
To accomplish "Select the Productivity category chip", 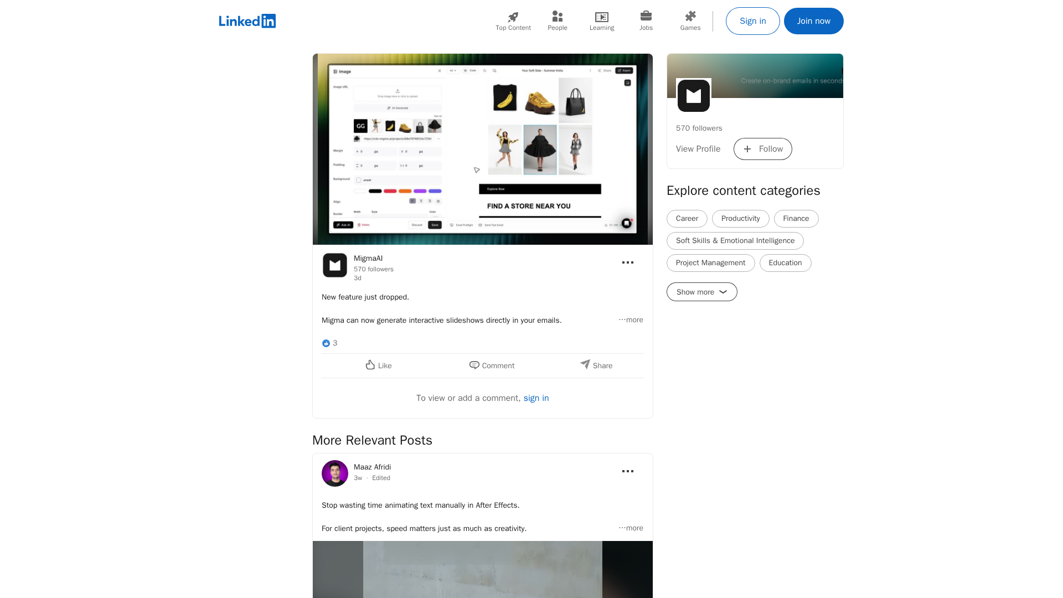I will point(740,219).
